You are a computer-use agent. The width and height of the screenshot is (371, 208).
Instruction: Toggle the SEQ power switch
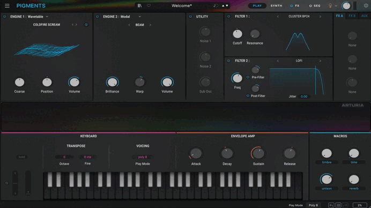pos(310,6)
